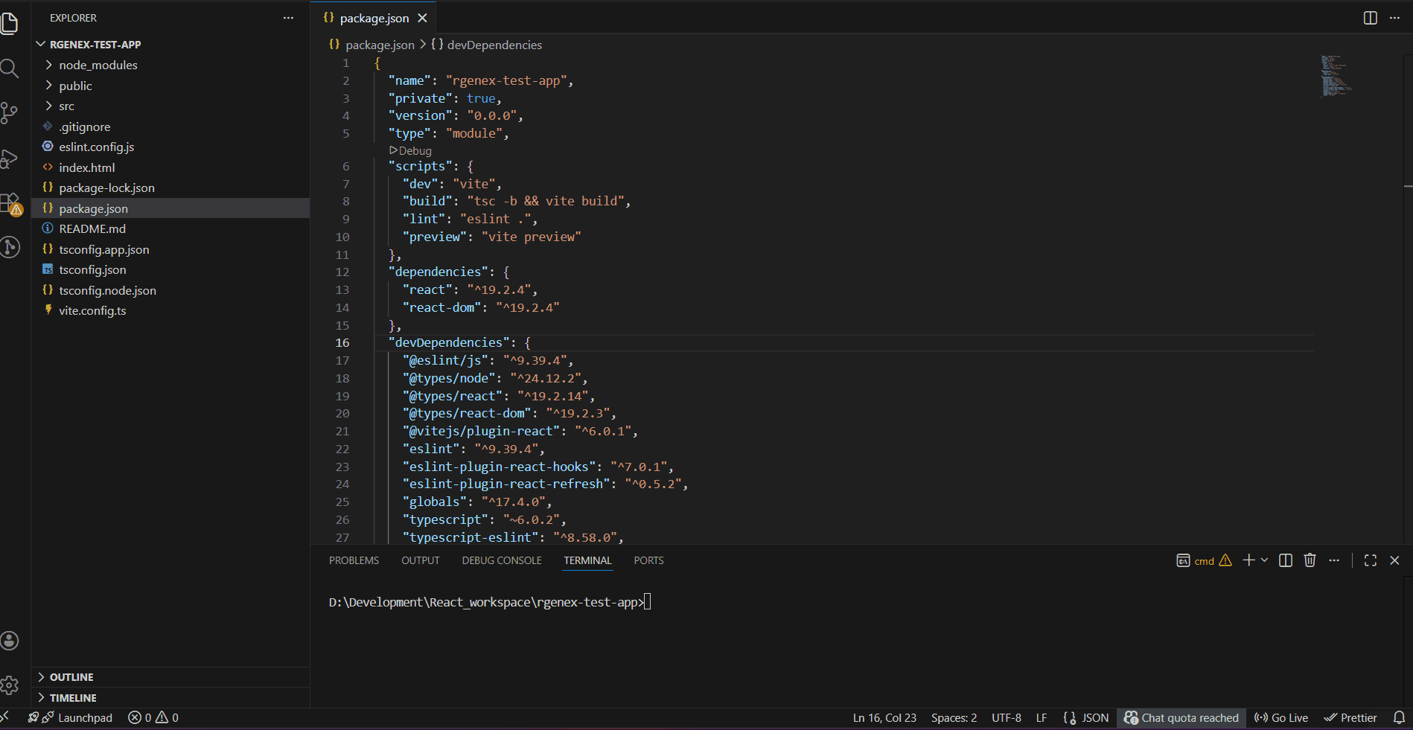This screenshot has height=730, width=1413.
Task: Open vite.config.ts file
Action: [x=170, y=310]
